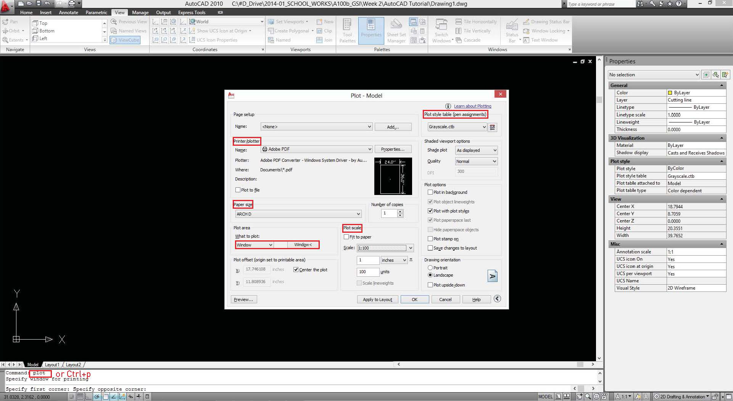733x401 pixels.
Task: Toggle the Properties palette ribbon button
Action: click(371, 31)
